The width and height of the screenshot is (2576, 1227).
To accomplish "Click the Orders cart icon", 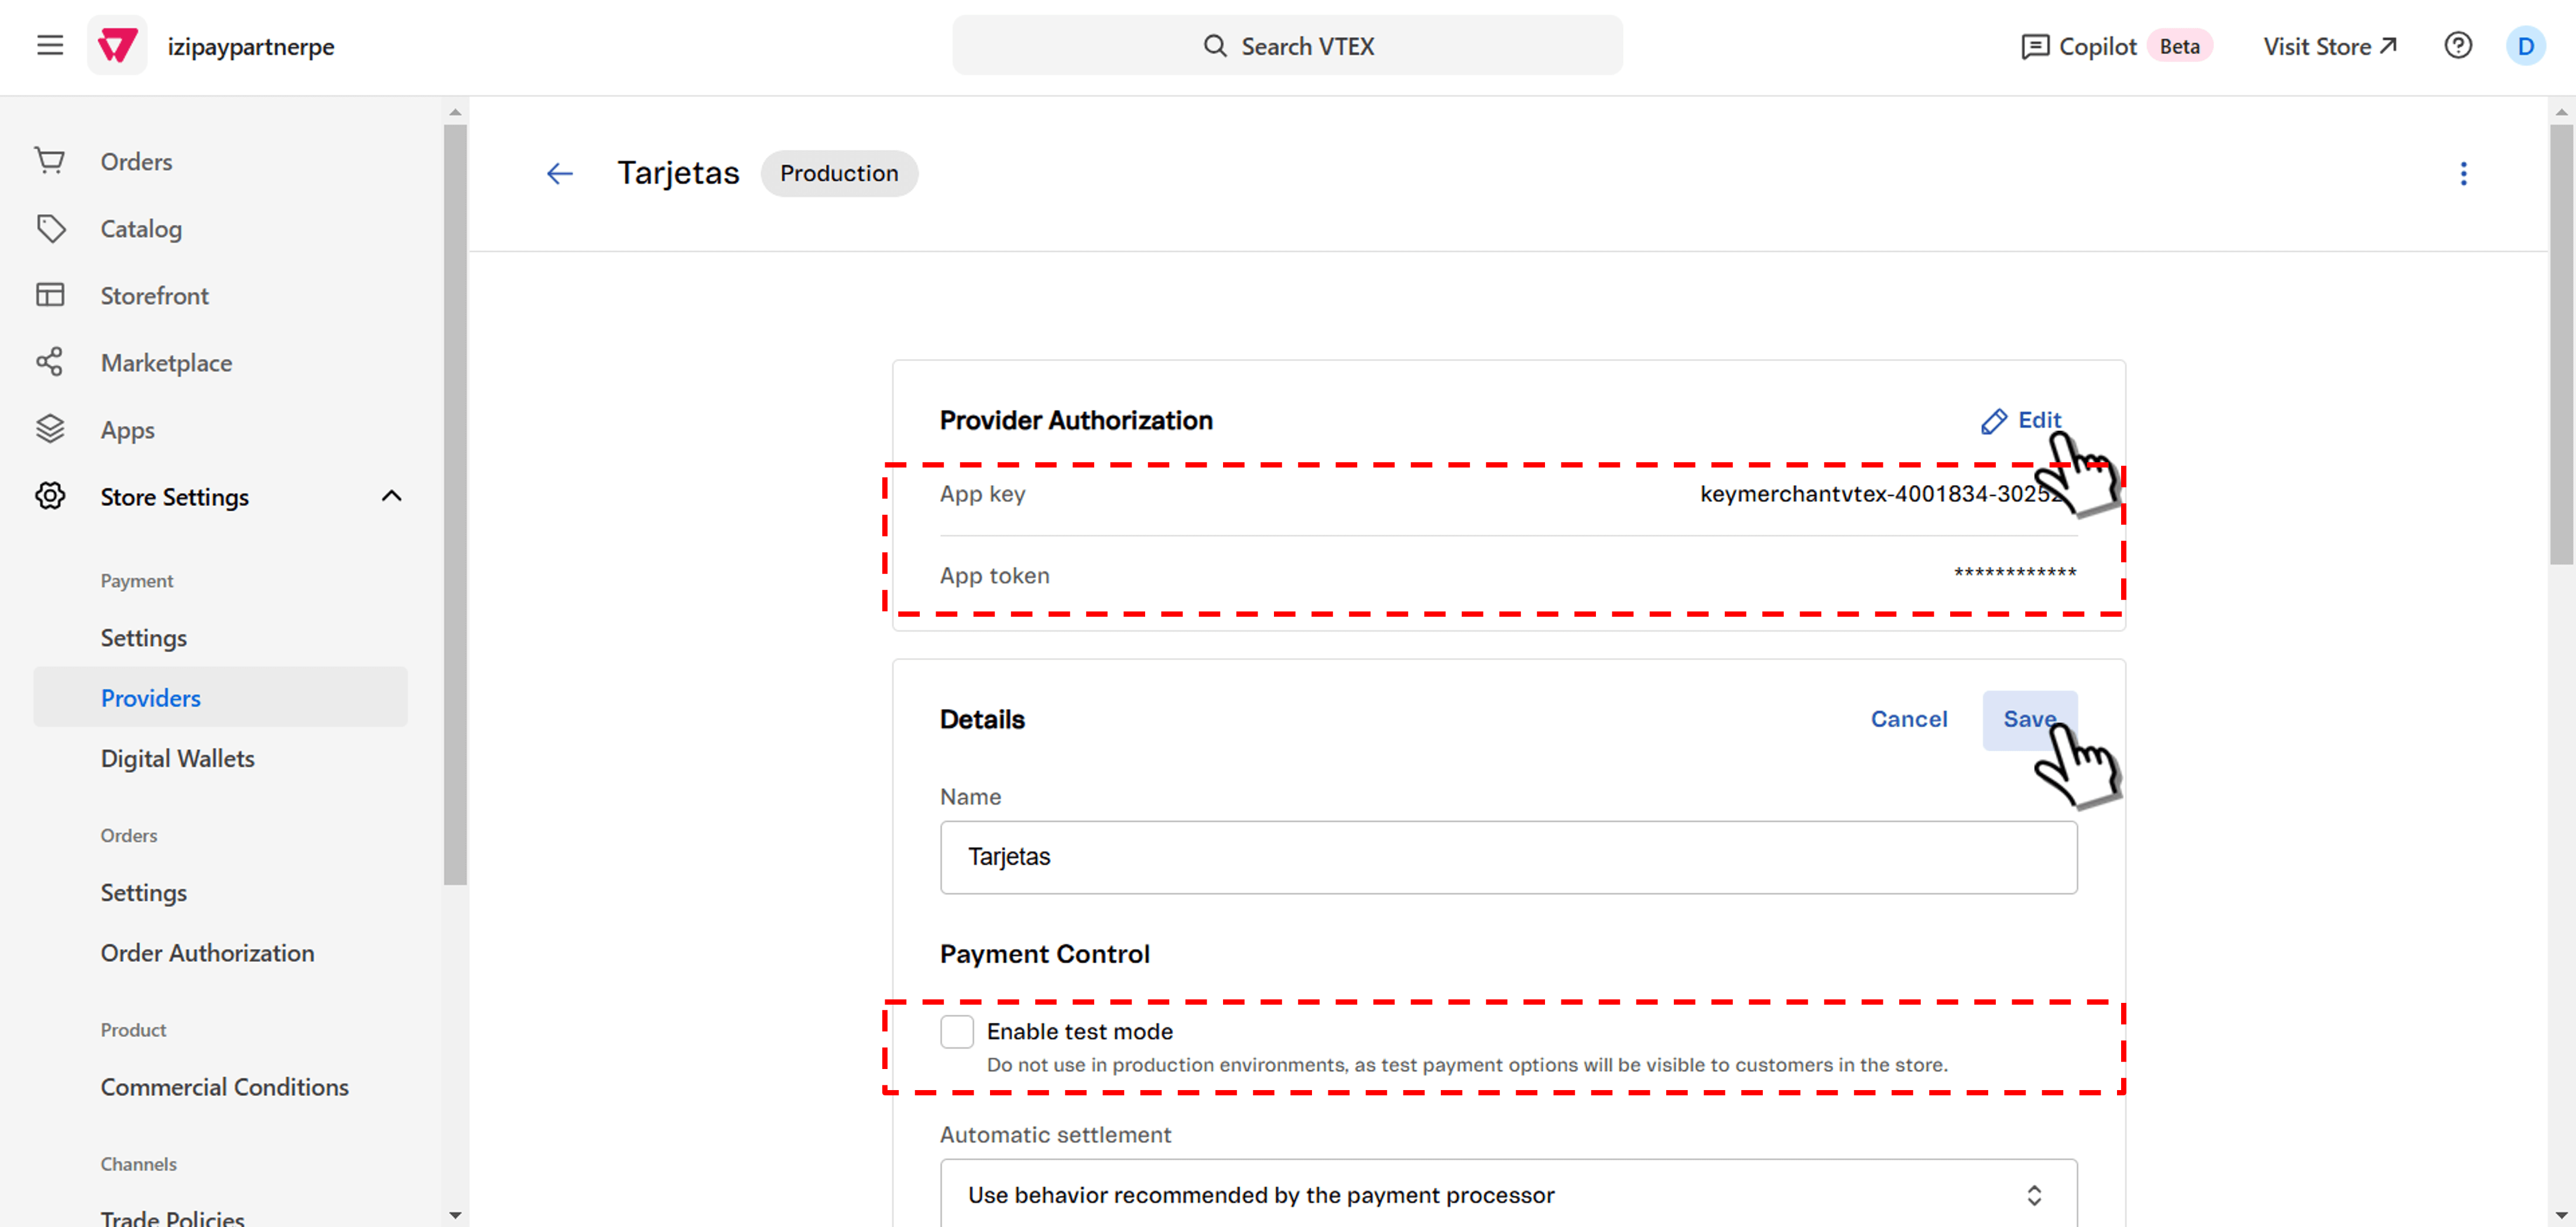I will [50, 161].
